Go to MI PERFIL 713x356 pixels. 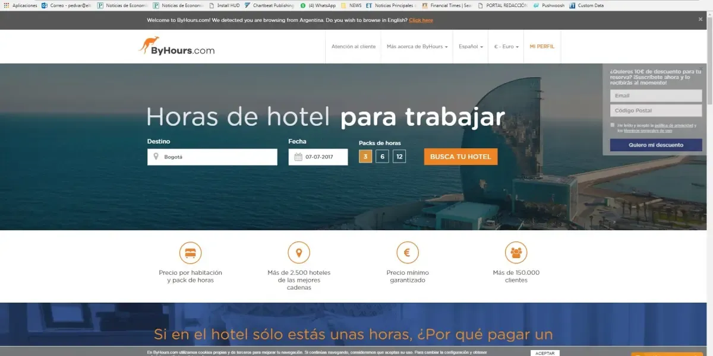pyautogui.click(x=542, y=46)
